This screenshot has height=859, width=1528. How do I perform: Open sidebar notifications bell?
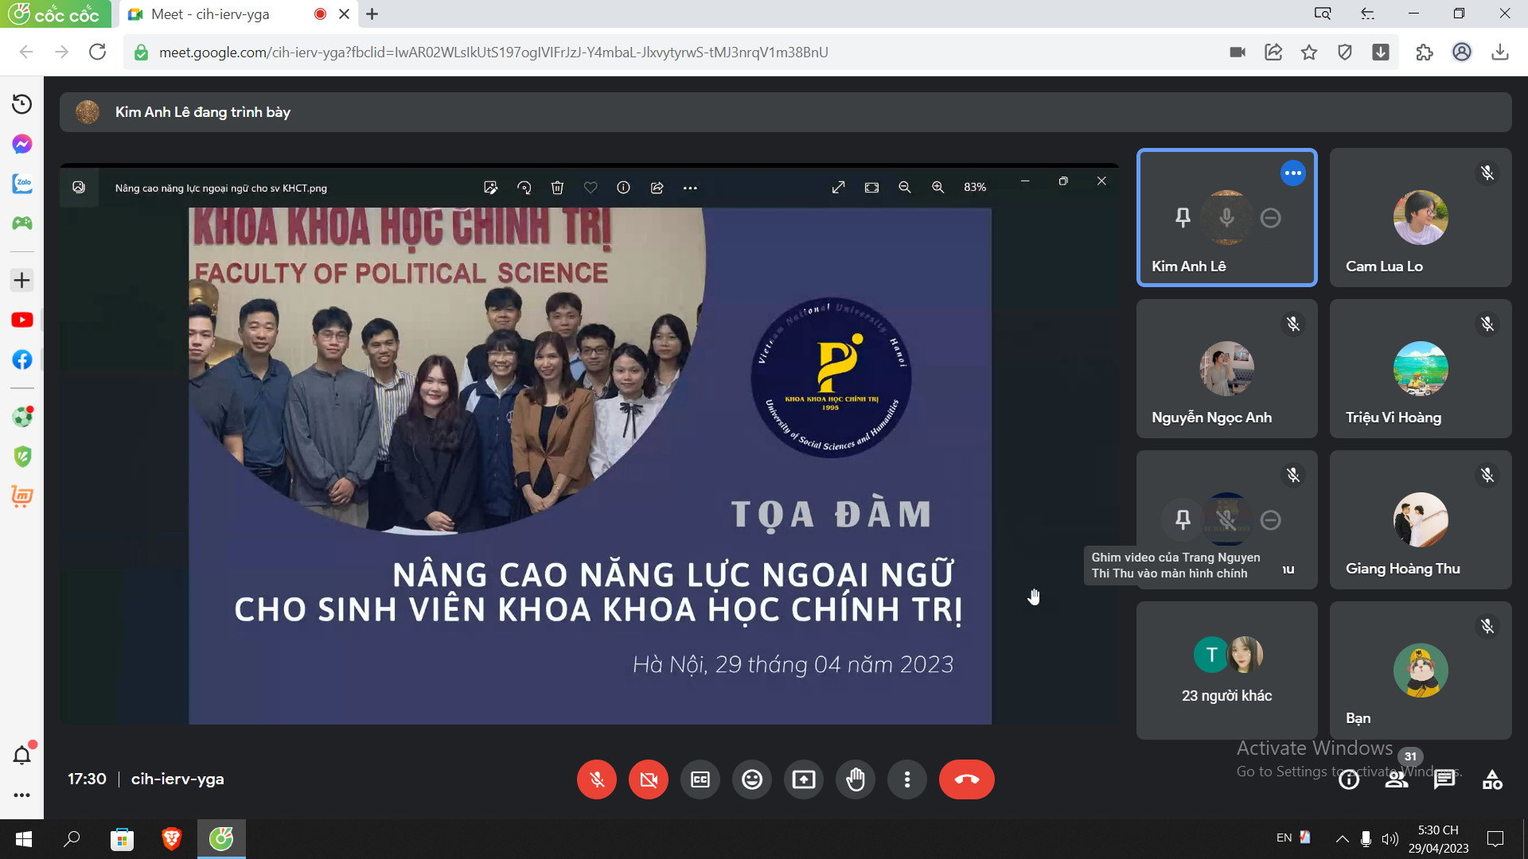click(x=22, y=755)
